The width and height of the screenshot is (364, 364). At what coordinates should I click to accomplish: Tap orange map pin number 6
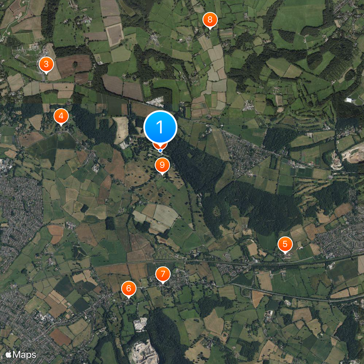pos(129,289)
